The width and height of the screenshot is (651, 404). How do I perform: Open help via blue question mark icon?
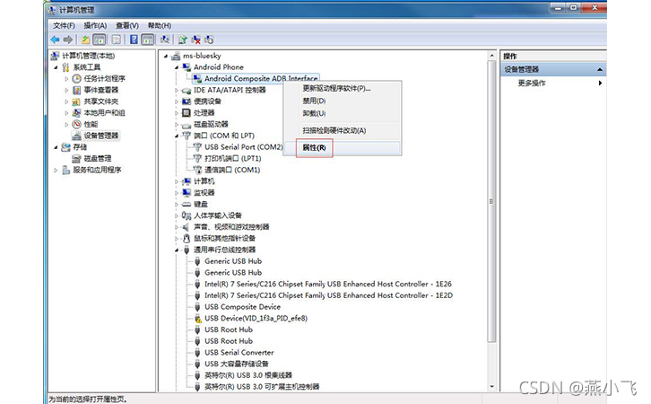click(135, 40)
